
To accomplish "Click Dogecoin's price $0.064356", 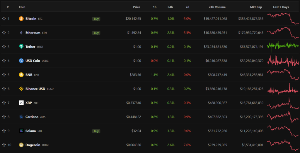I will click(134, 145).
